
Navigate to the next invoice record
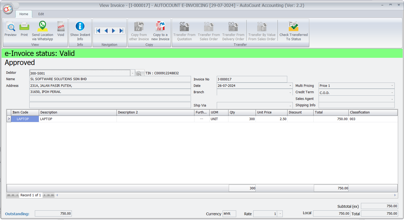coord(114,31)
